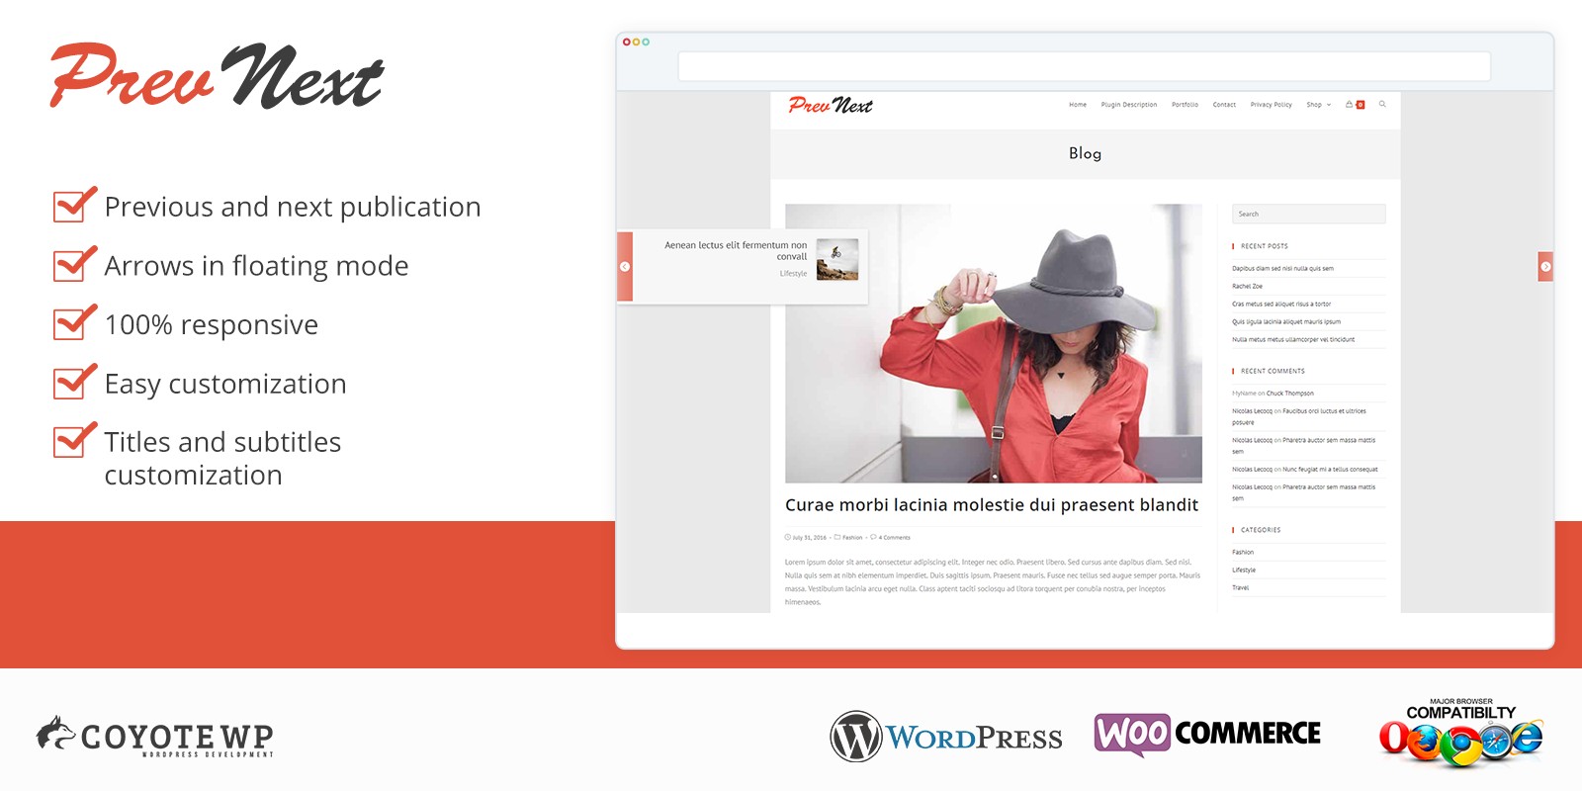Click checkmark beside 100% responsive
This screenshot has width=1582, height=791.
point(75,322)
